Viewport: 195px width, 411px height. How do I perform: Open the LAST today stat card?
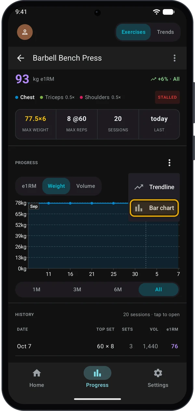coord(159,124)
